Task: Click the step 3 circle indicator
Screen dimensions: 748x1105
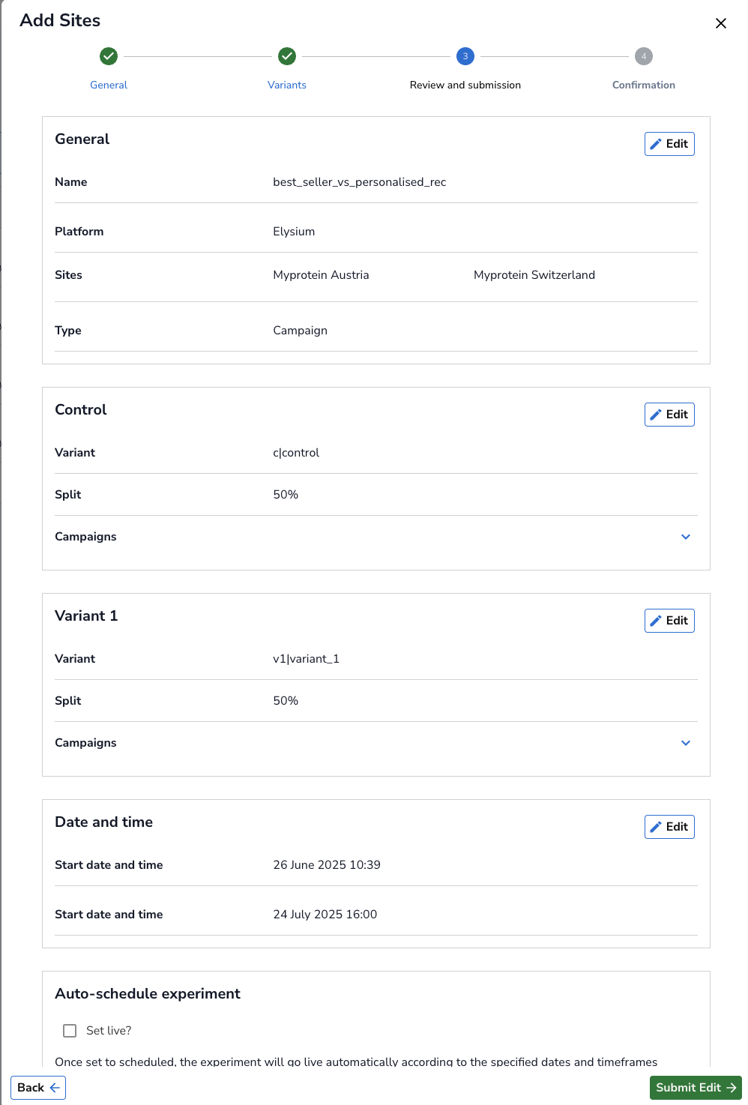Action: [x=465, y=56]
